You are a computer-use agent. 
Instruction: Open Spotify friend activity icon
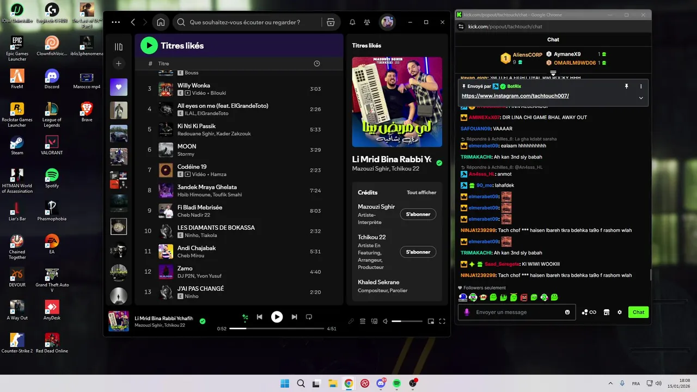[x=367, y=22]
